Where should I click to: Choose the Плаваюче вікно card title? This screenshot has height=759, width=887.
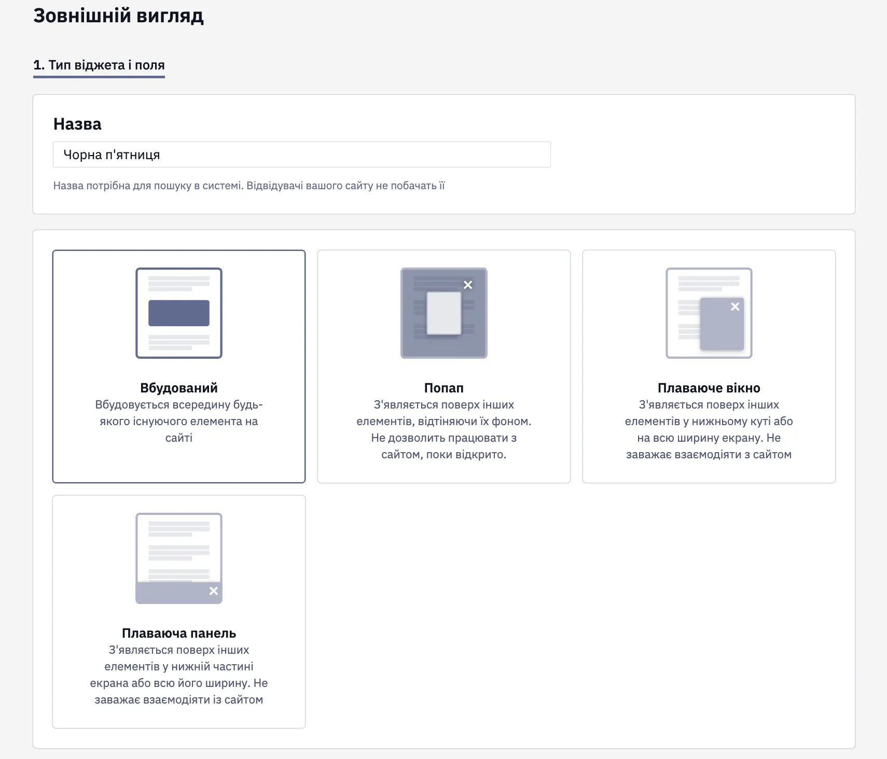tap(709, 388)
